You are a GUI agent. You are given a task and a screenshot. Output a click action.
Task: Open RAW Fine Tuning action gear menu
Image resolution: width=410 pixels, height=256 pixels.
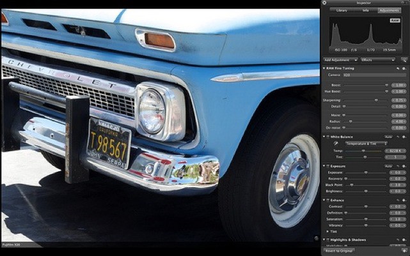coord(404,68)
